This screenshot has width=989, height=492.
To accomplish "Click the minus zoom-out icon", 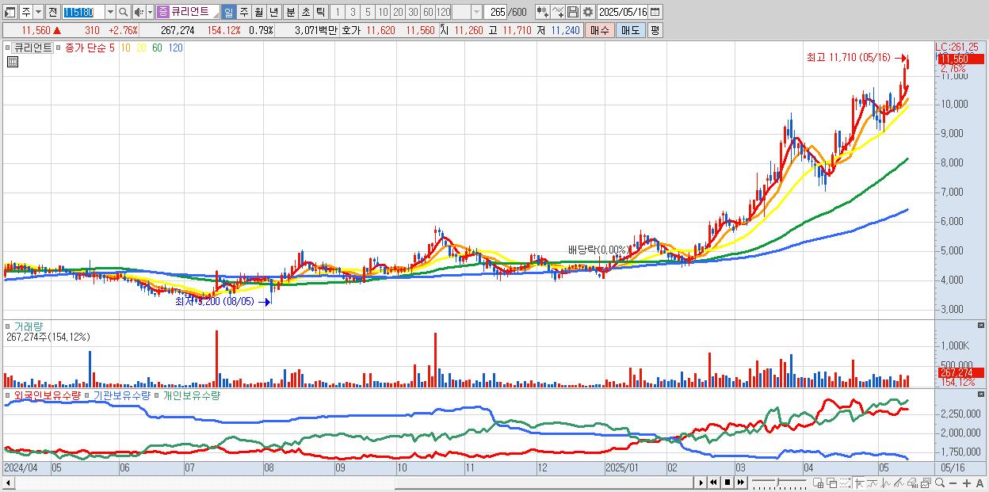I will [x=953, y=483].
